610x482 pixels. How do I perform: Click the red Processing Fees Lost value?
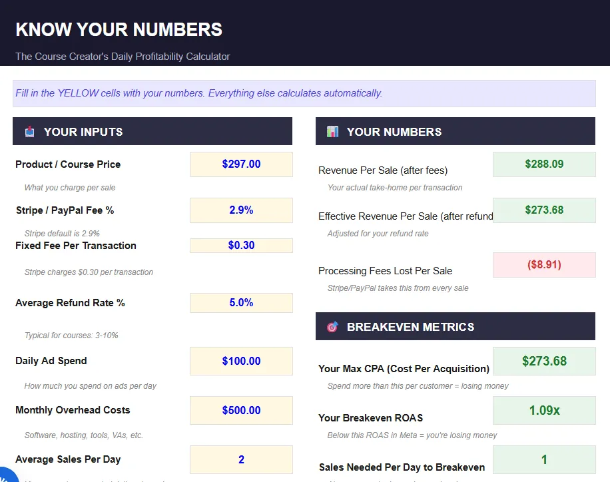click(x=544, y=265)
